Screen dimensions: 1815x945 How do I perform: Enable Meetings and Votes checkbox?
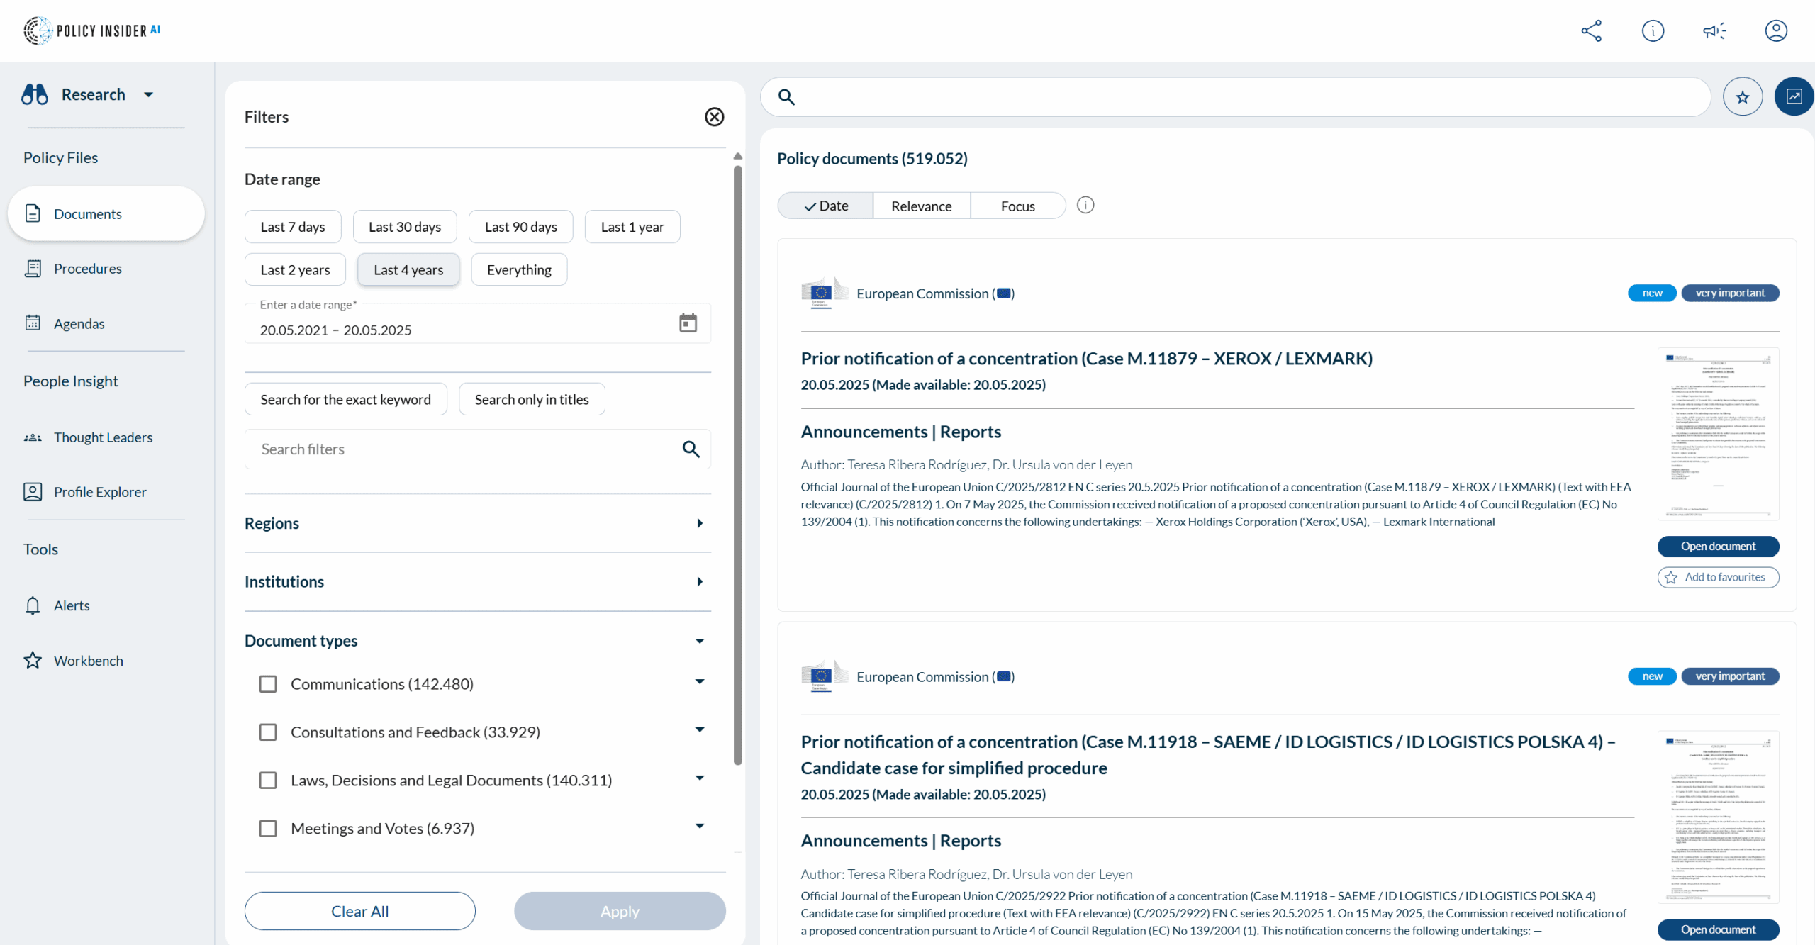tap(268, 829)
